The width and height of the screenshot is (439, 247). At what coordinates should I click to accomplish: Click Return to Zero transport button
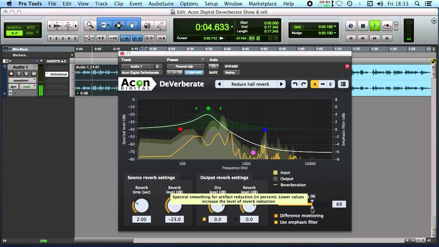click(351, 38)
